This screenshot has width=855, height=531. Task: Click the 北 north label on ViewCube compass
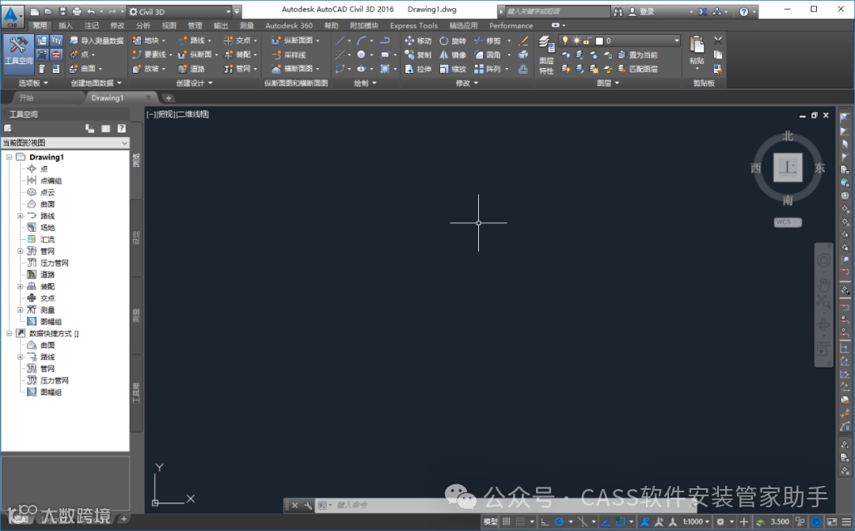tap(788, 136)
